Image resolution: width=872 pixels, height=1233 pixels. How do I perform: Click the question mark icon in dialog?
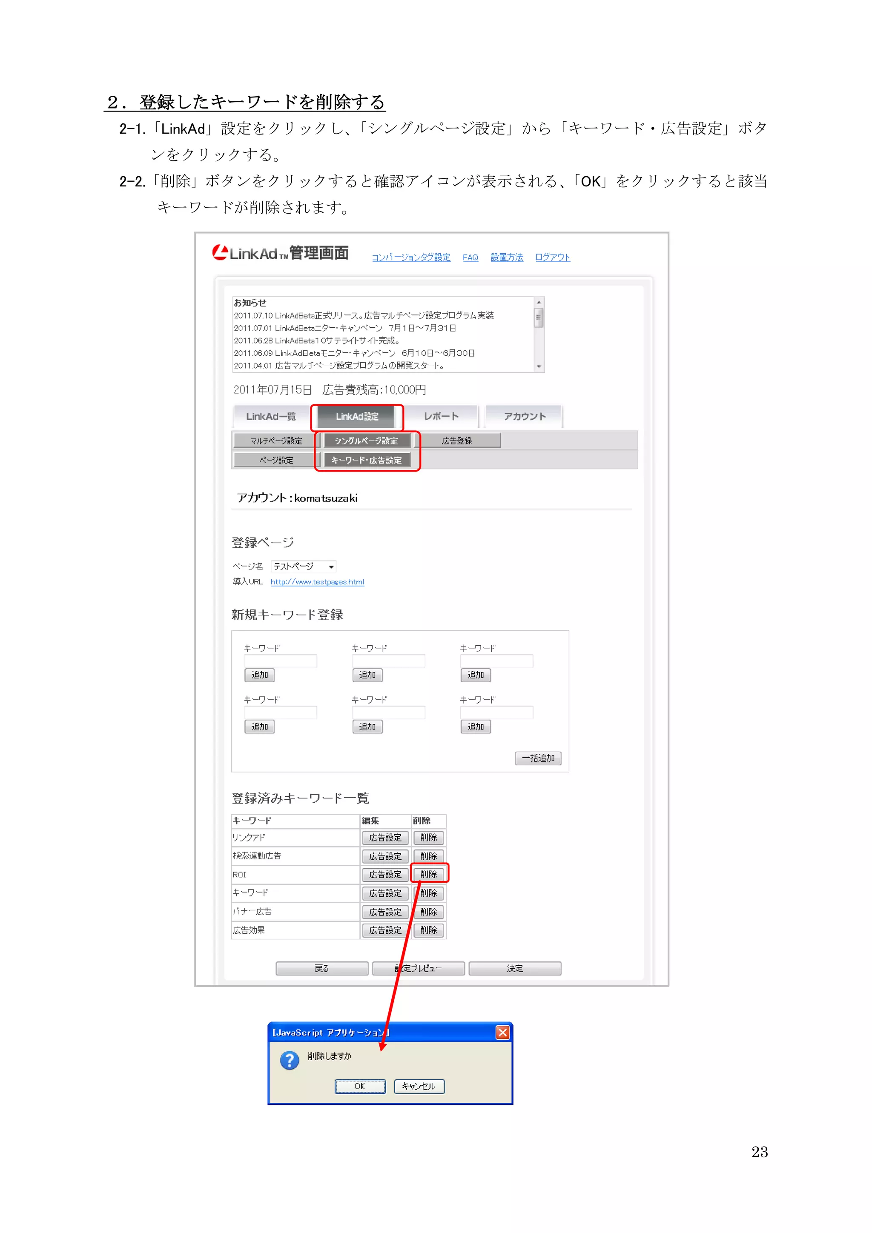tap(289, 1060)
